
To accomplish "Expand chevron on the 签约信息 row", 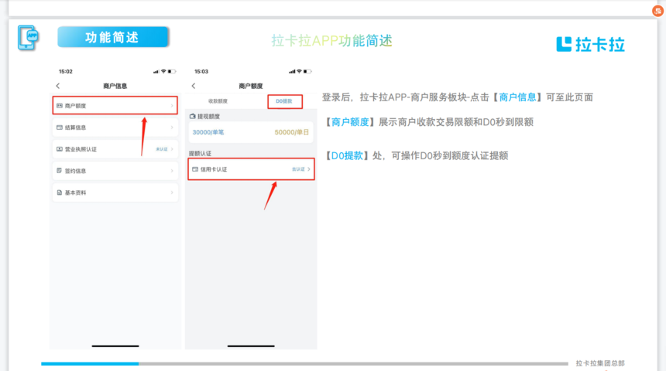I will tap(172, 171).
